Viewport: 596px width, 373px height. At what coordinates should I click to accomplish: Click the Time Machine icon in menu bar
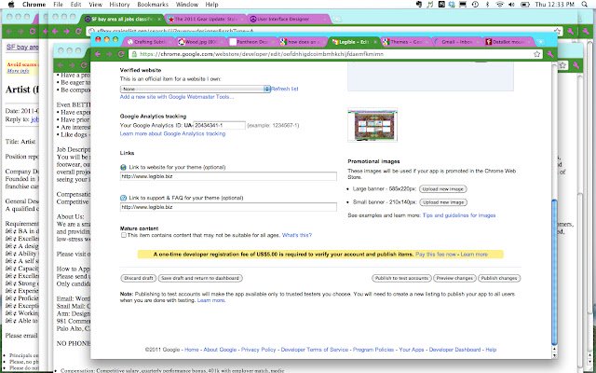475,5
